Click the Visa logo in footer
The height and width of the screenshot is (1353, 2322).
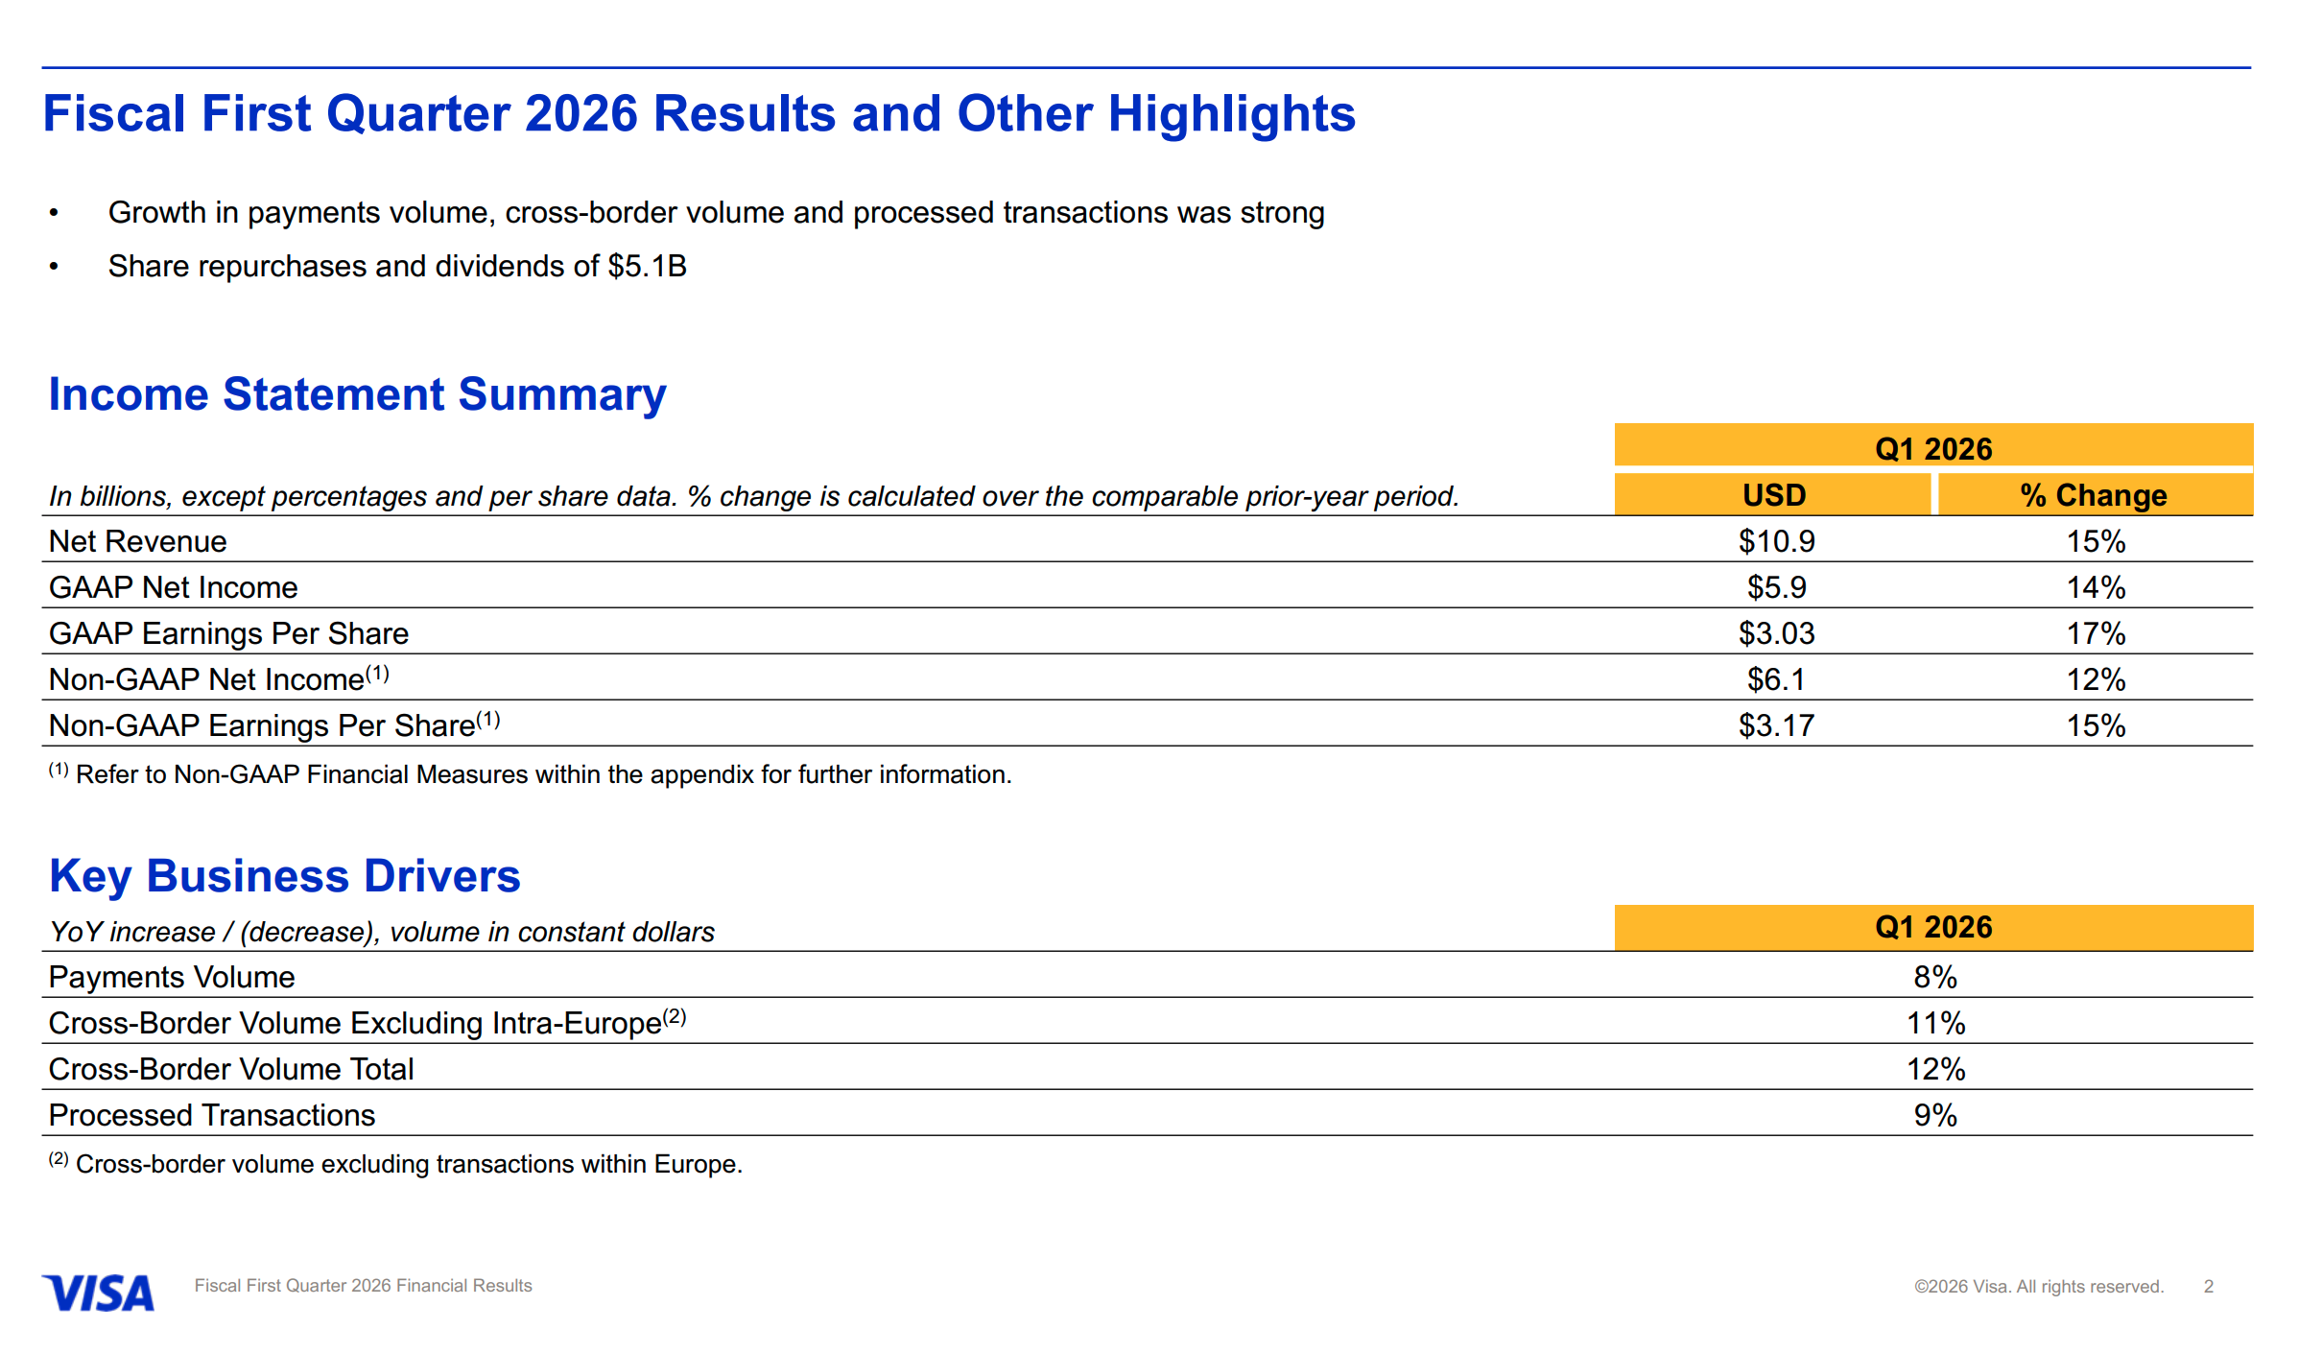tap(98, 1293)
